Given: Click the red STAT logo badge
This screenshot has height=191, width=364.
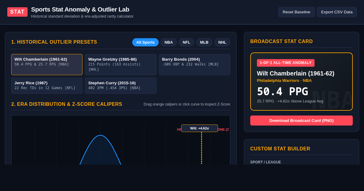Looking at the screenshot, I should (17, 12).
